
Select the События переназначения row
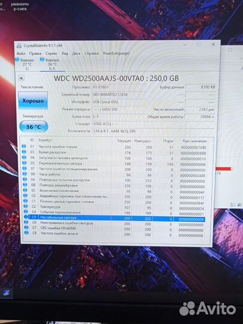coord(114,213)
